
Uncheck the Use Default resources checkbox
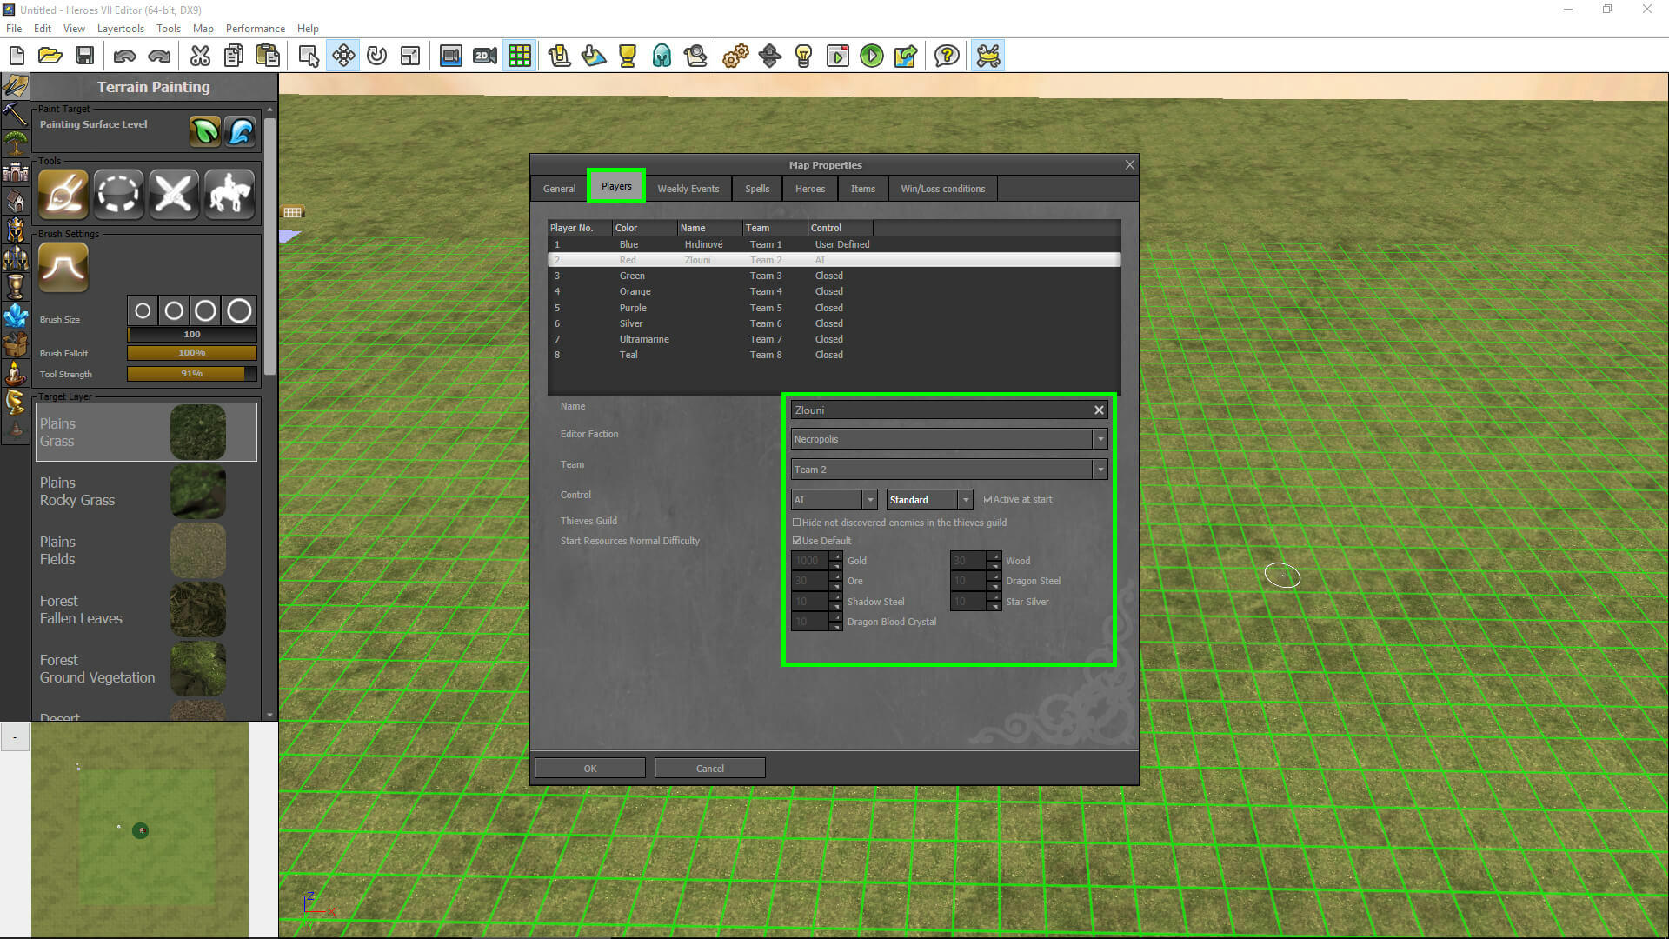click(x=797, y=541)
